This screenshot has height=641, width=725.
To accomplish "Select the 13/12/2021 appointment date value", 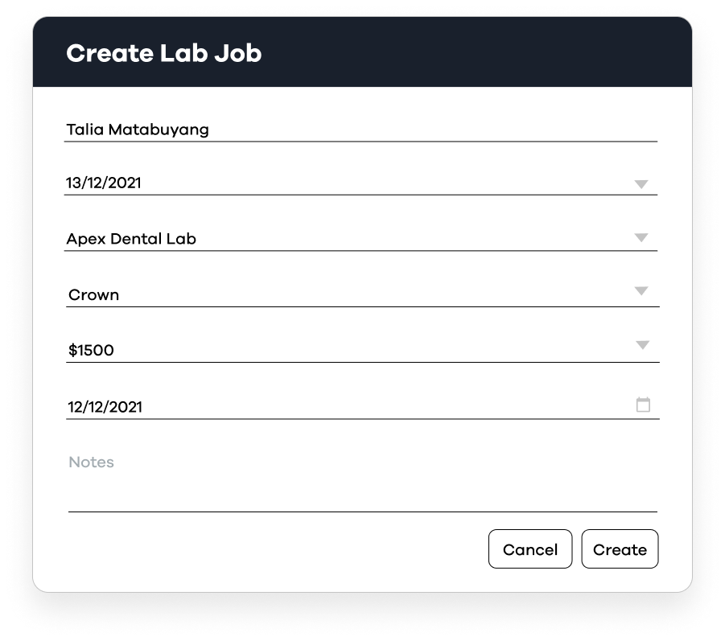I will coord(103,183).
